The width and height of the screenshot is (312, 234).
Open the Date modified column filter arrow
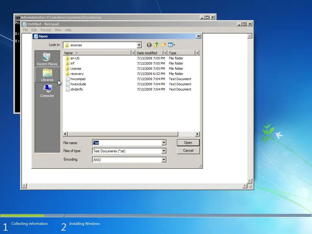(x=165, y=53)
